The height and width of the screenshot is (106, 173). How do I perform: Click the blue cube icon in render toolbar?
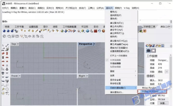[87, 31]
